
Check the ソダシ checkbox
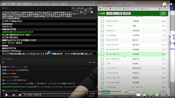102,64
